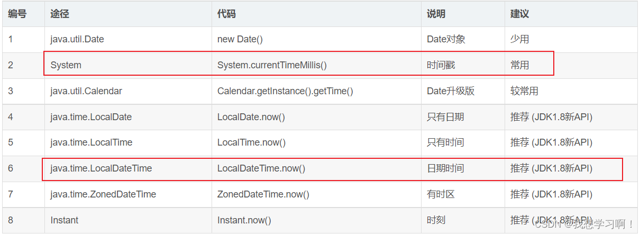Click Calendar.getInstance().getTime() code text
The width and height of the screenshot is (640, 234).
tap(285, 91)
